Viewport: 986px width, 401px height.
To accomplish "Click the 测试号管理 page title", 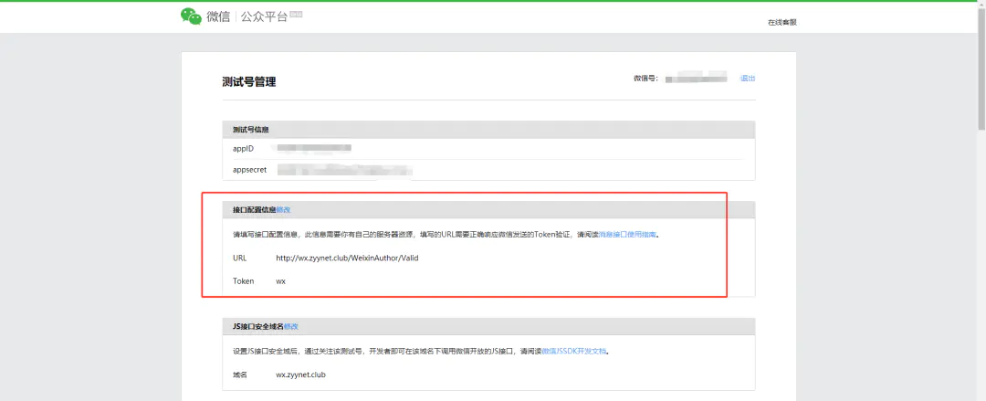I will tap(249, 82).
